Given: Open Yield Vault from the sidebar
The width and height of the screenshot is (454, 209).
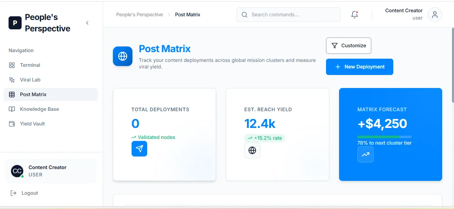Looking at the screenshot, I should click(x=51, y=123).
